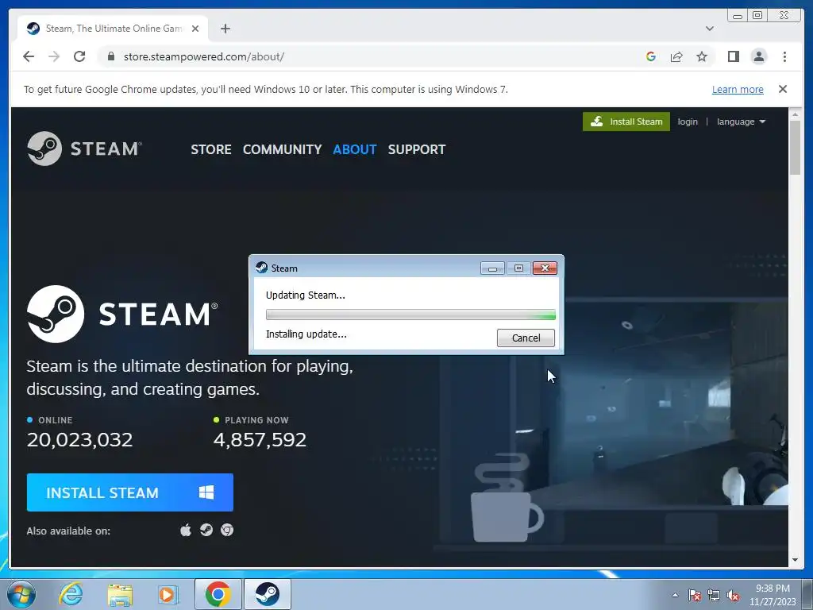Click the Chrome forward arrow
Image resolution: width=813 pixels, height=610 pixels.
[x=54, y=56]
